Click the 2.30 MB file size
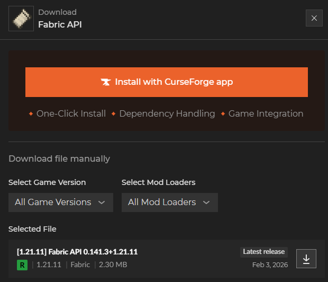This screenshot has width=328, height=282. [x=113, y=265]
